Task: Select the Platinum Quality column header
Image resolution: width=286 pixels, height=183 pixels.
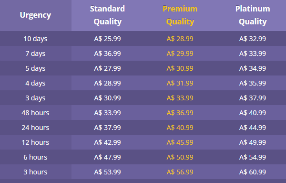Action: 253,15
